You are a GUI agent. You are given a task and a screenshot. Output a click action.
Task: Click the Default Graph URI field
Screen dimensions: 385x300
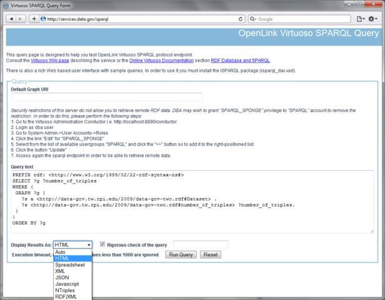point(107,97)
